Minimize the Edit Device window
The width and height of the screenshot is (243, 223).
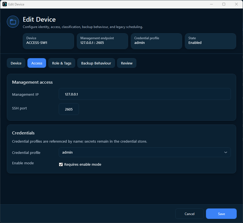tap(211, 4)
